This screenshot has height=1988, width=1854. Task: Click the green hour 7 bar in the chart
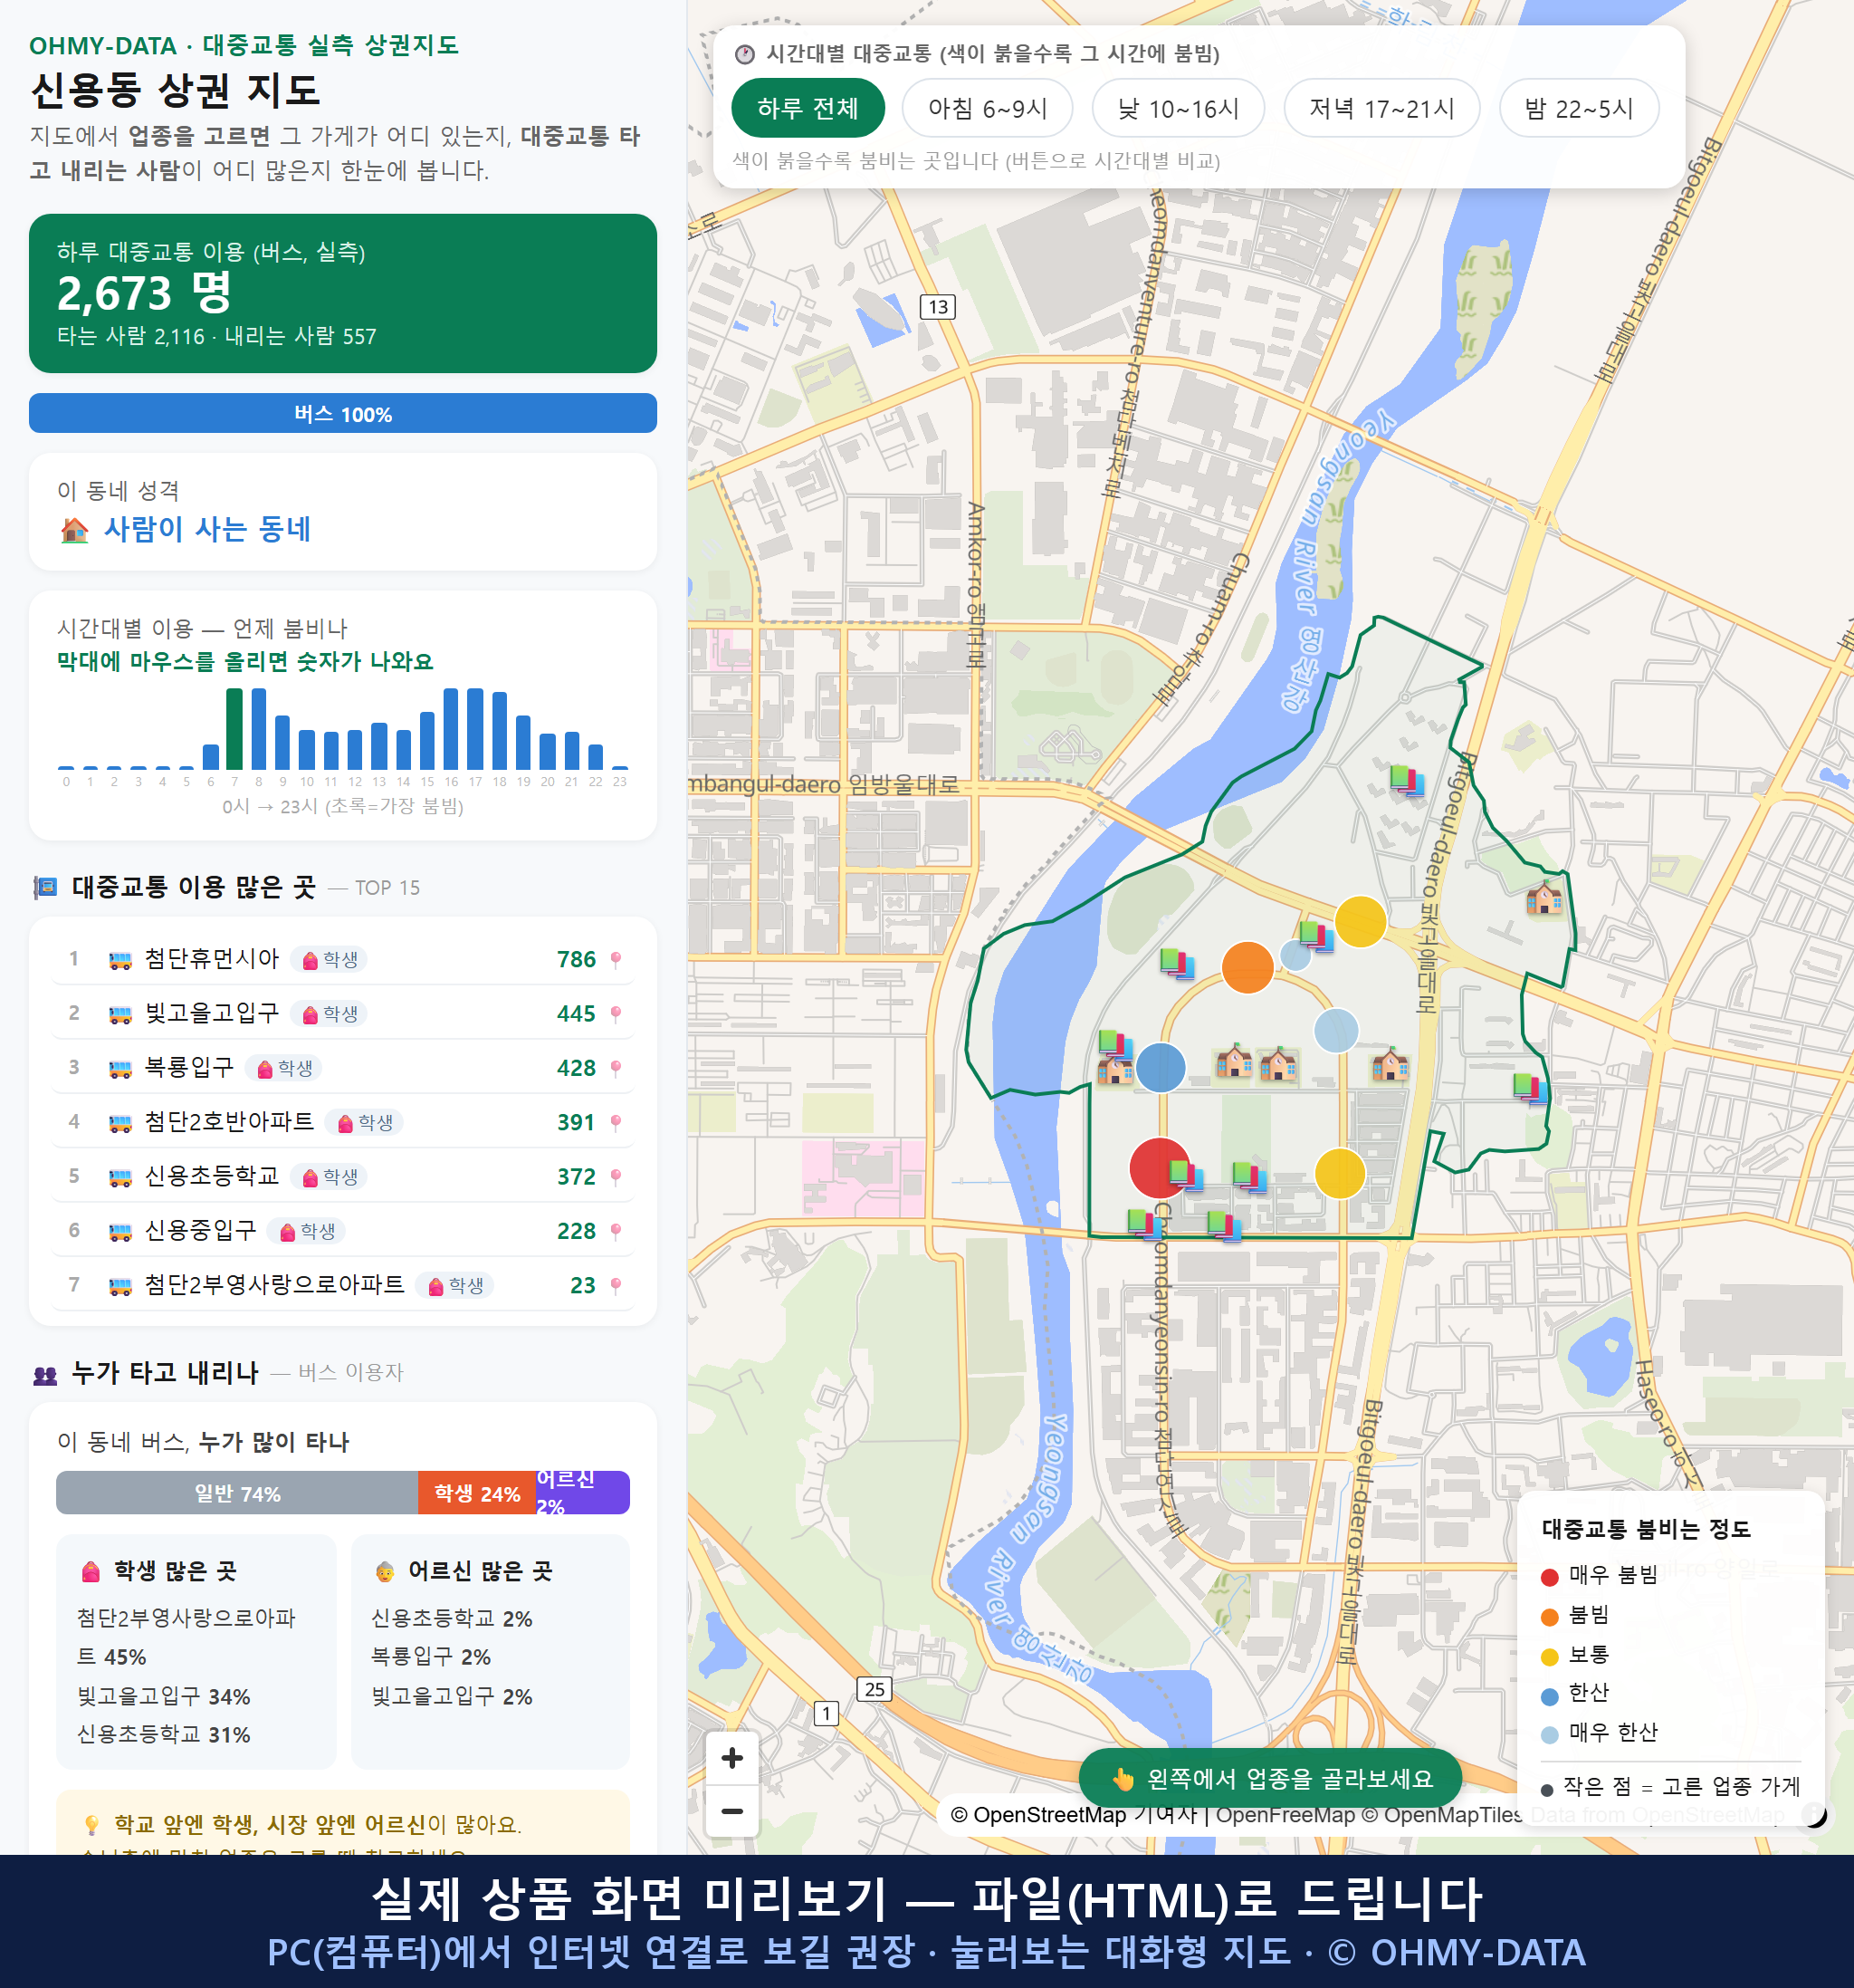234,729
